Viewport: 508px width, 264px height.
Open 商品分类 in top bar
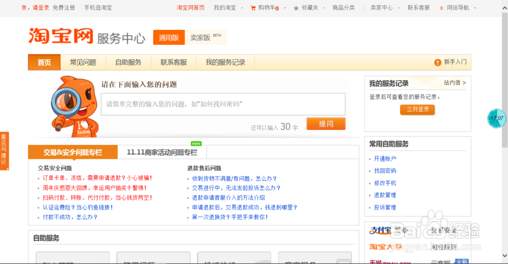coord(344,8)
